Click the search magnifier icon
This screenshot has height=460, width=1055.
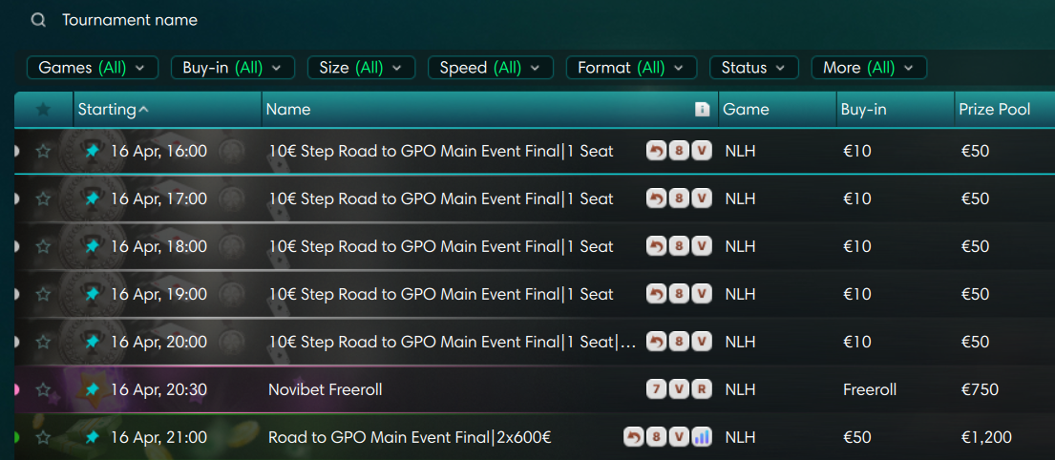click(38, 20)
